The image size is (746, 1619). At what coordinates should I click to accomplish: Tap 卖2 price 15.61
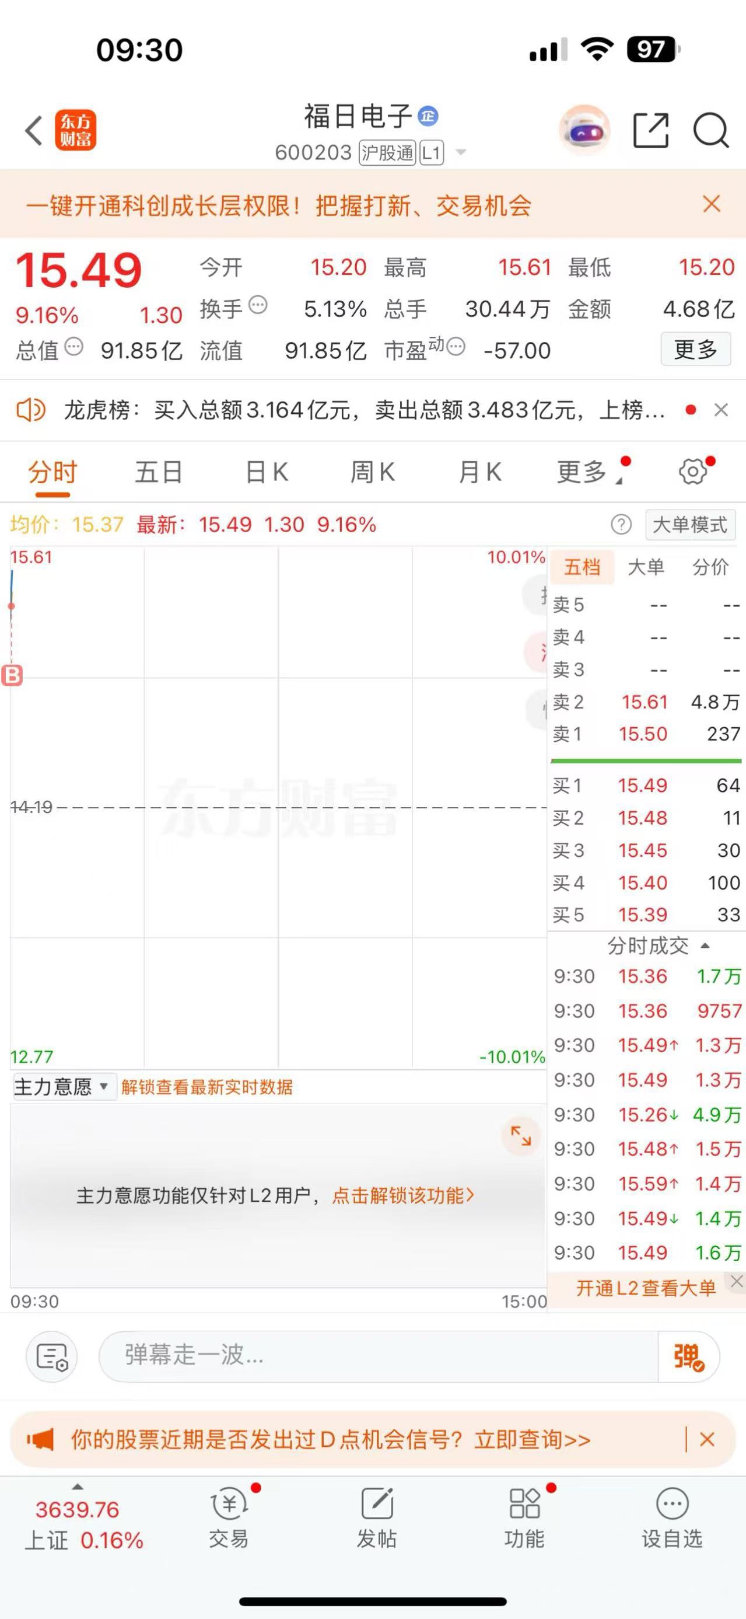click(645, 702)
